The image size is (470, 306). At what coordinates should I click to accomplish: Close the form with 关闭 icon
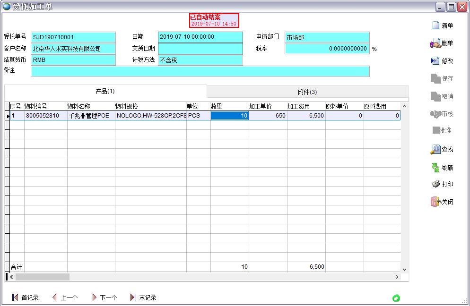click(x=435, y=202)
